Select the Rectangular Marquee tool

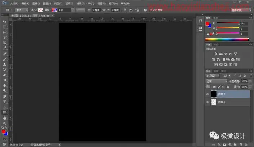[5, 27]
